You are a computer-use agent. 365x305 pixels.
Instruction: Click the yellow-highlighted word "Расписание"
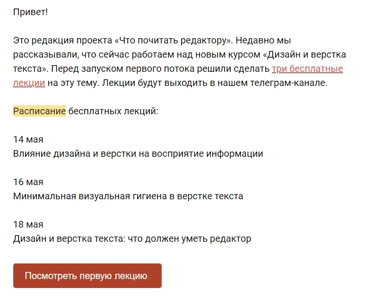point(39,111)
